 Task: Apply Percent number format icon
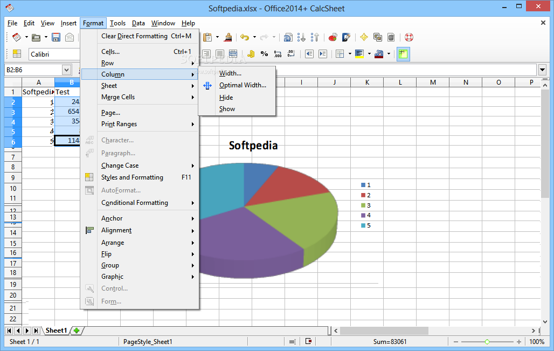[264, 54]
